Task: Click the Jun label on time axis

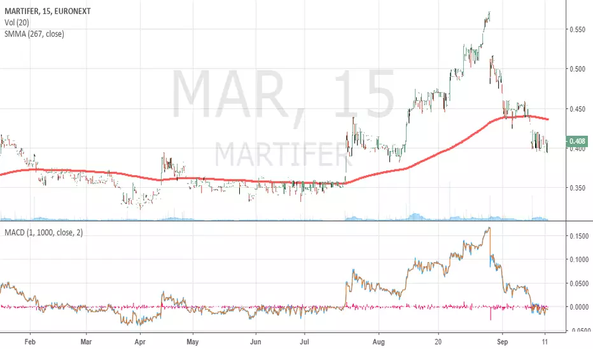Action: coord(256,342)
